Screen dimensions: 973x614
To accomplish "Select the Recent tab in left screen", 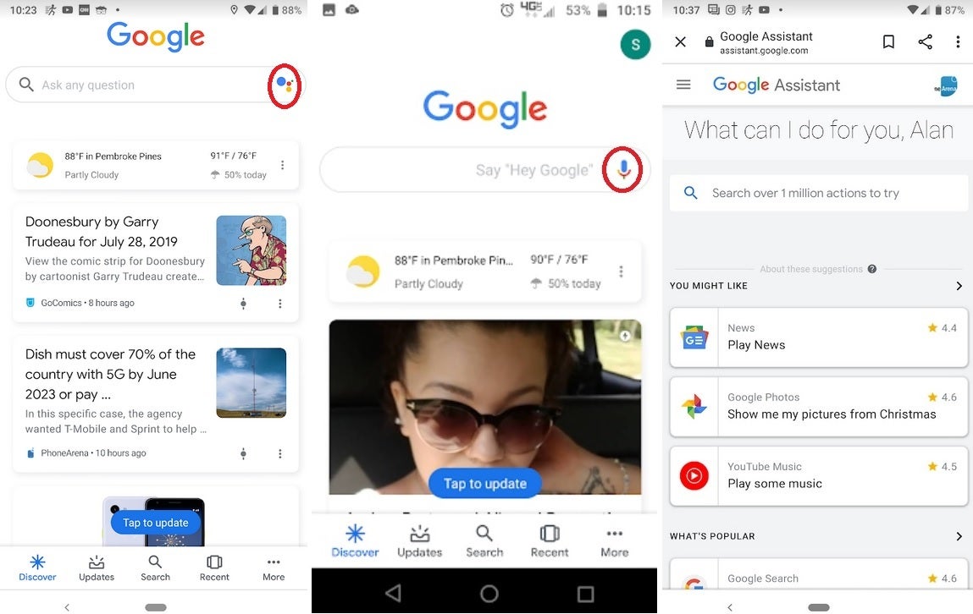I will [x=214, y=568].
